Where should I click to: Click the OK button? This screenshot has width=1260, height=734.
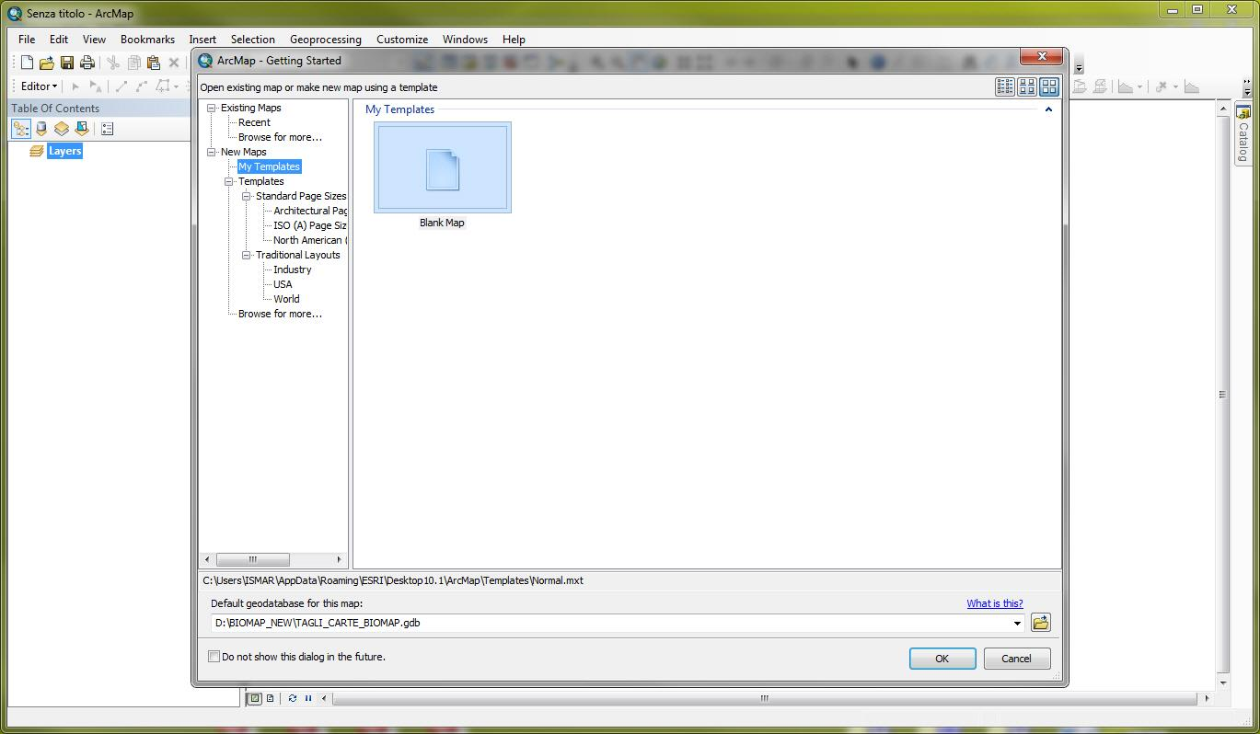[942, 659]
